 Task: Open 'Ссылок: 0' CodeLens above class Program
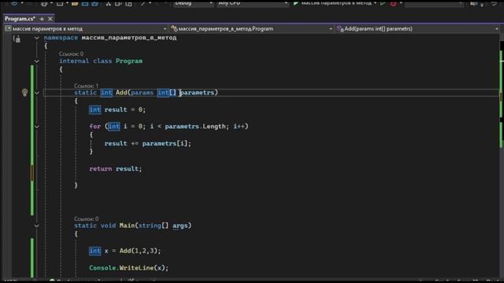click(71, 54)
